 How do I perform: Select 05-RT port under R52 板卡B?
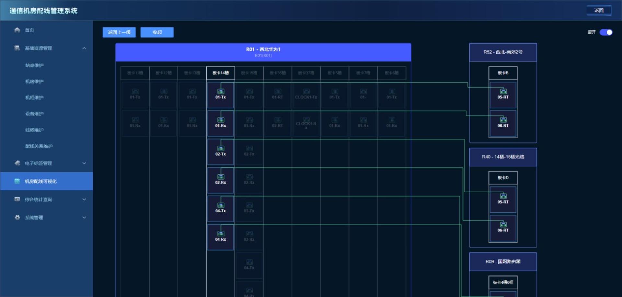[503, 95]
